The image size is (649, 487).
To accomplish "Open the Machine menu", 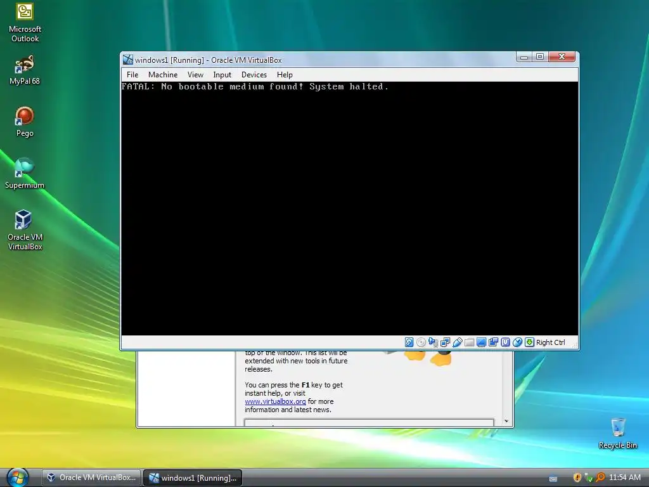I will [163, 75].
